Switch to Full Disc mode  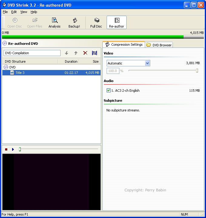96,23
